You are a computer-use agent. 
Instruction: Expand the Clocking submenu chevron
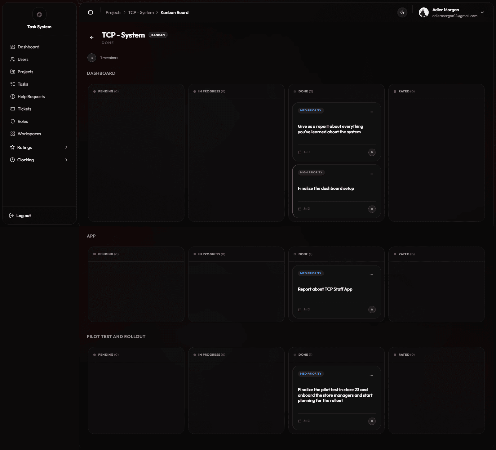tap(66, 160)
